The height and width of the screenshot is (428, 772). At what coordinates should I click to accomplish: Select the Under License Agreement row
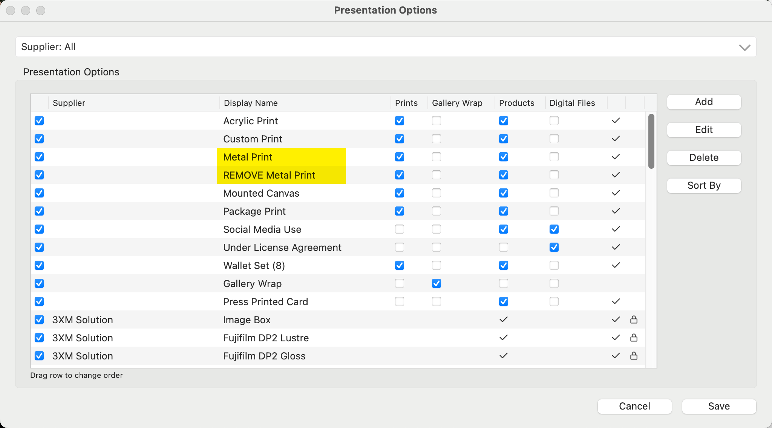point(282,248)
